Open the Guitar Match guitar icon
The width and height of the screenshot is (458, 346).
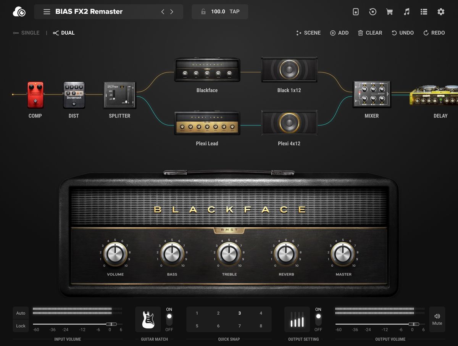[148, 319]
